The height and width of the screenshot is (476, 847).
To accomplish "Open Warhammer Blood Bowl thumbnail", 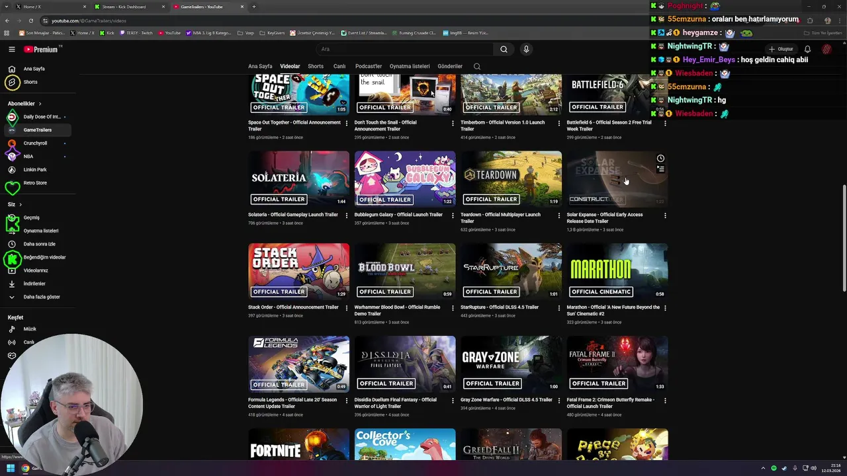I will [x=405, y=272].
